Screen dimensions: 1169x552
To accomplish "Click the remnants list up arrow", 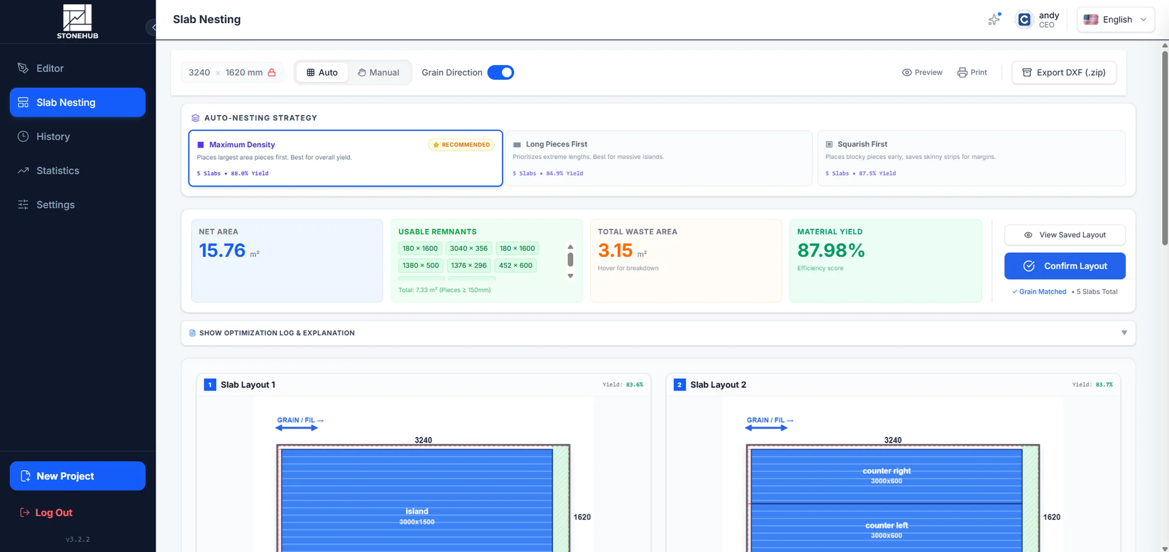I will pos(570,247).
